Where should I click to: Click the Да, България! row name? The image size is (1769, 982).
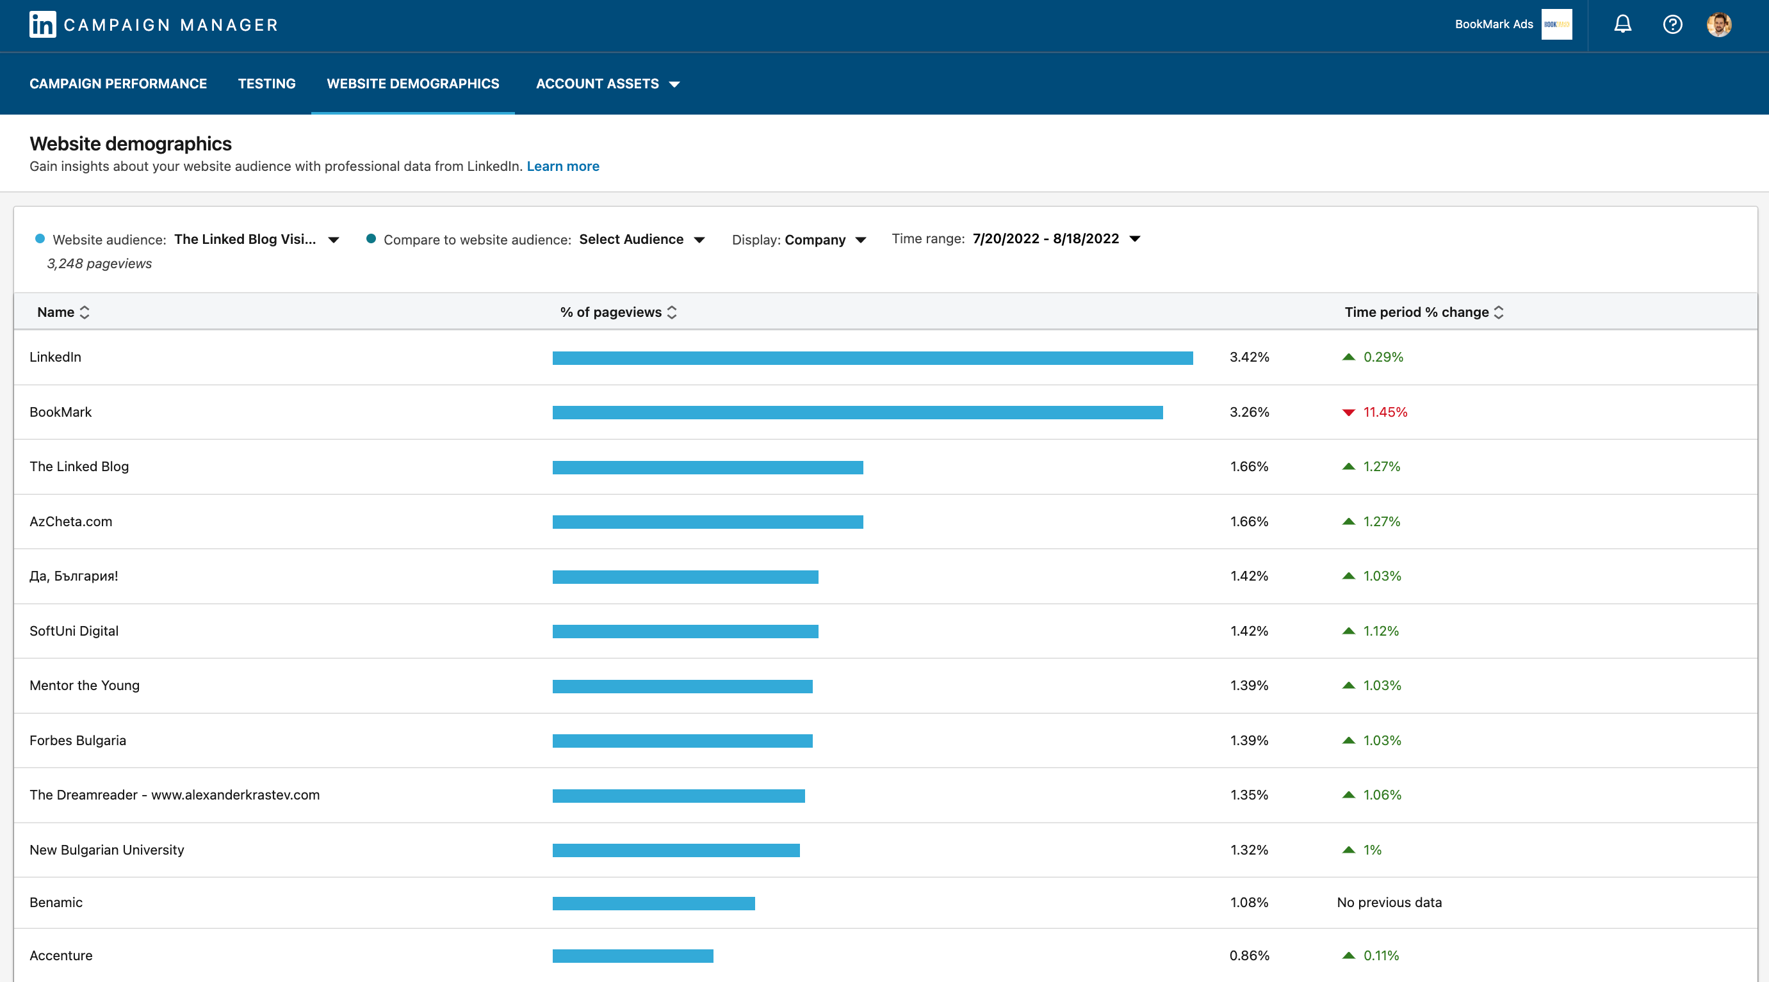74,576
